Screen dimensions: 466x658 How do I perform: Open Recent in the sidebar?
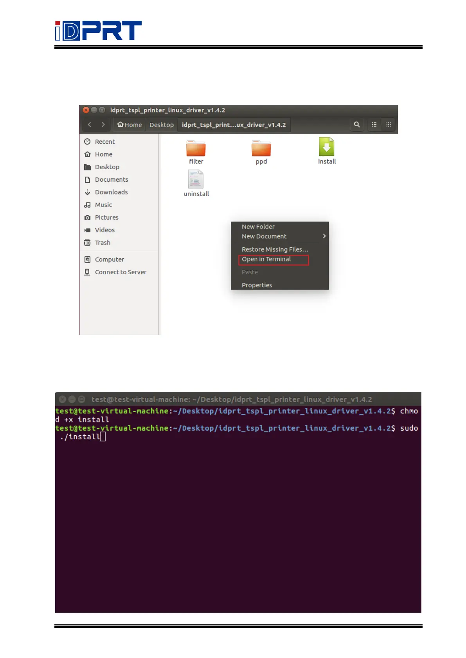click(105, 142)
